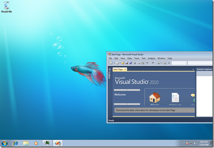Click the Start Debugging play icon
This screenshot has width=214, height=148.
(x=169, y=63)
